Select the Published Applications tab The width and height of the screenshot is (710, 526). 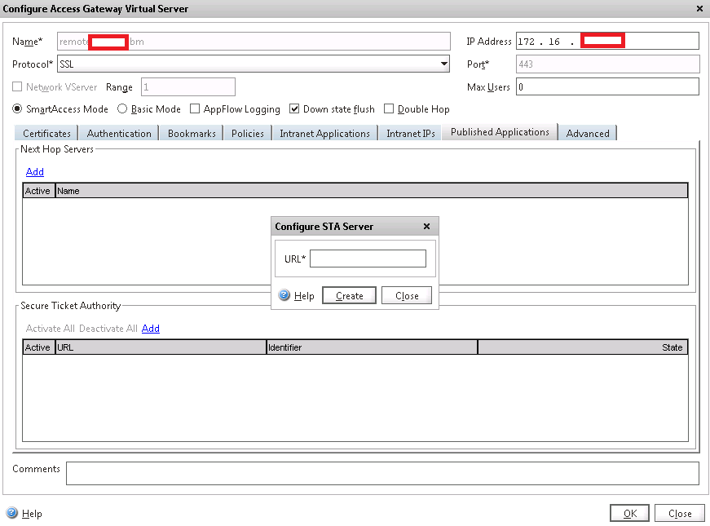click(500, 132)
